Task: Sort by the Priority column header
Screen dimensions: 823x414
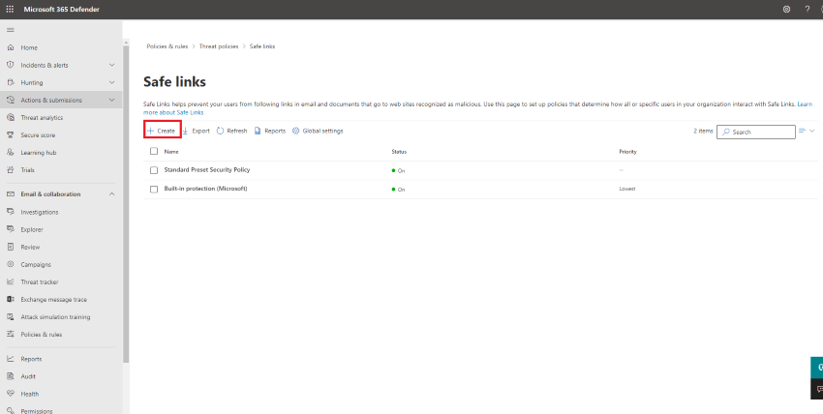Action: click(627, 152)
